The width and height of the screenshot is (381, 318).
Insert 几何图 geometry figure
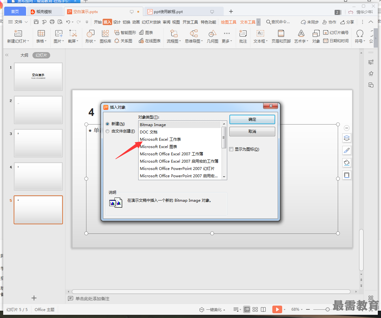[x=212, y=37]
